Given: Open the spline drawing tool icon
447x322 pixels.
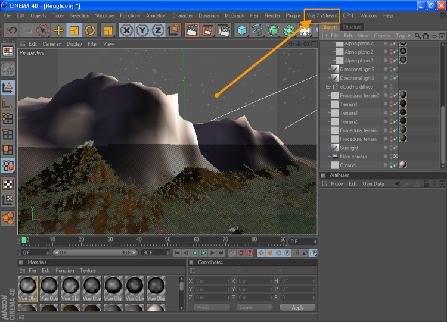Looking at the screenshot, I should pyautogui.click(x=257, y=30).
